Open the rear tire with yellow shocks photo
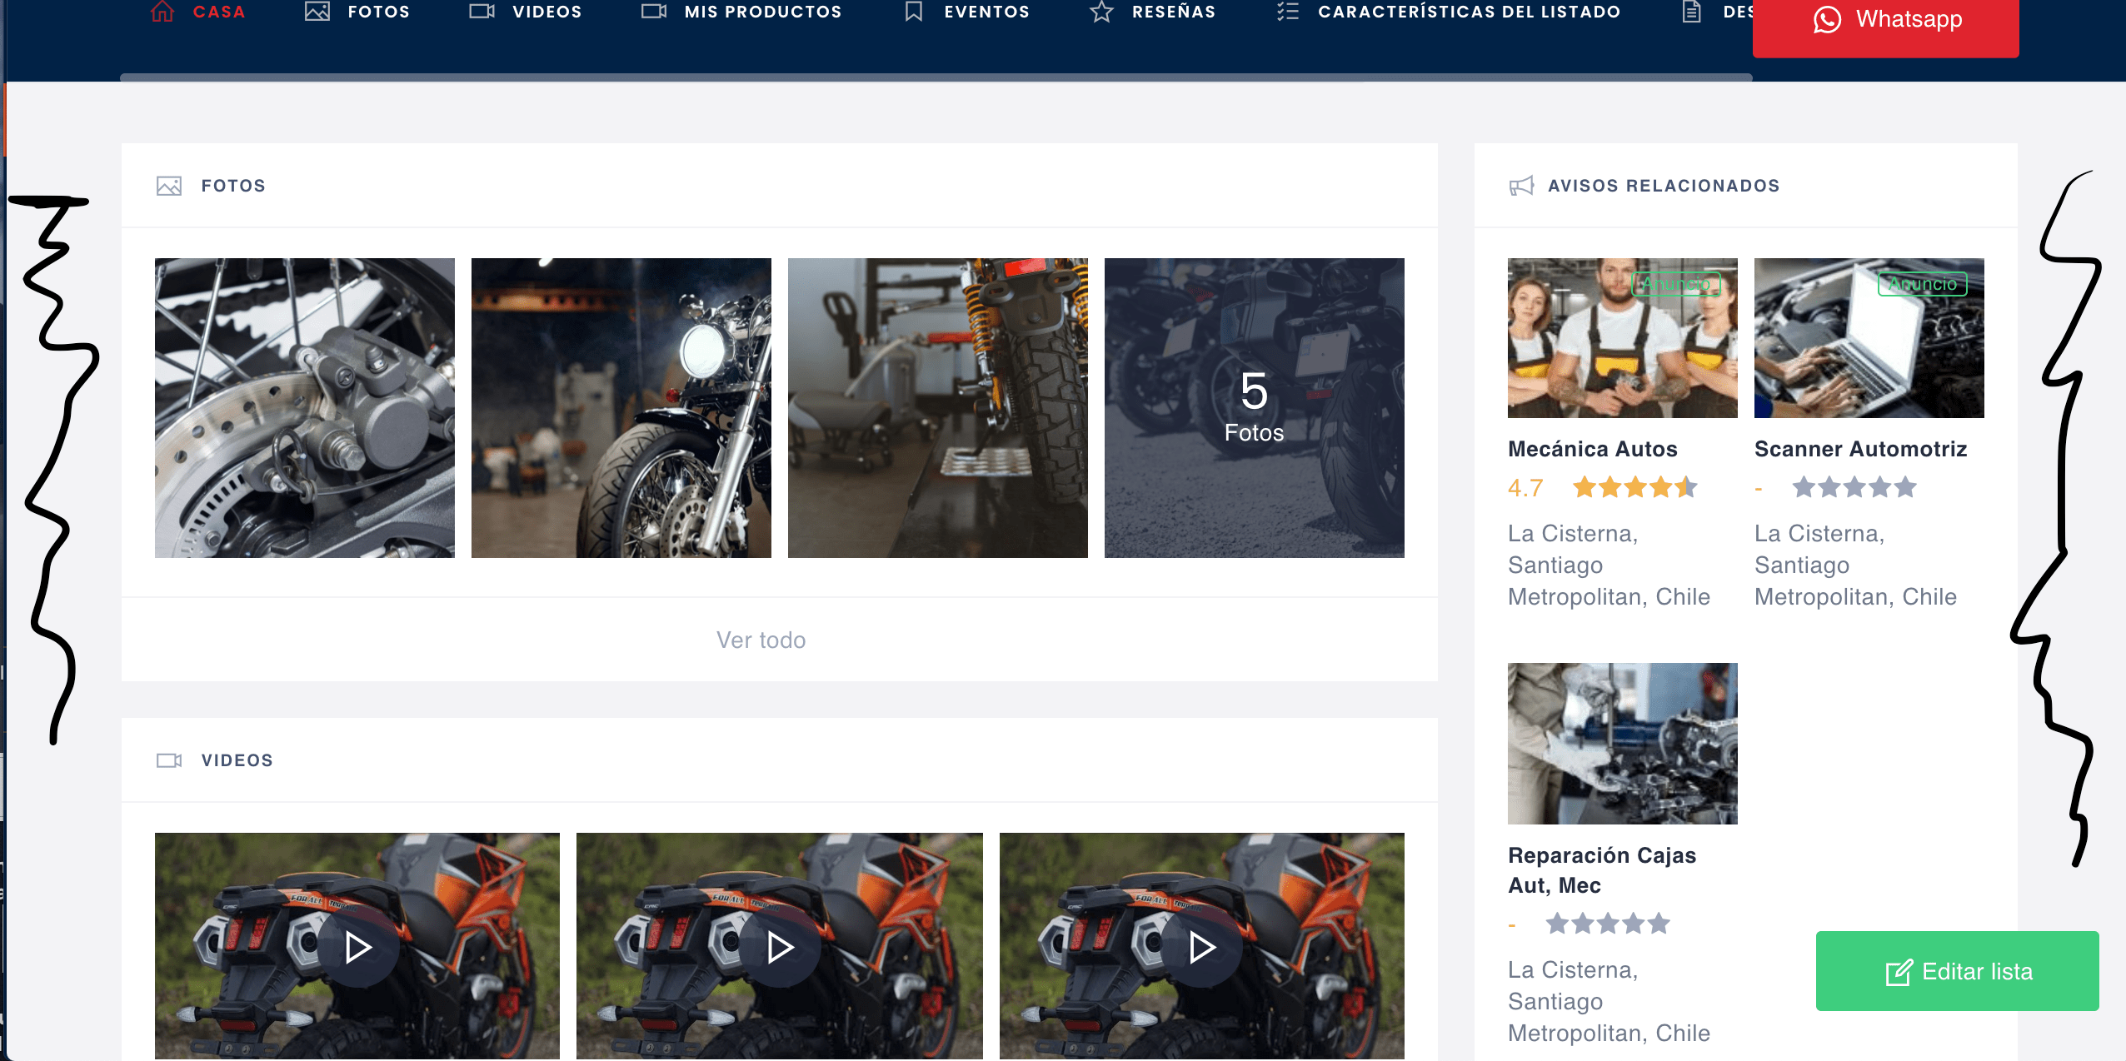2126x1061 pixels. [x=938, y=408]
